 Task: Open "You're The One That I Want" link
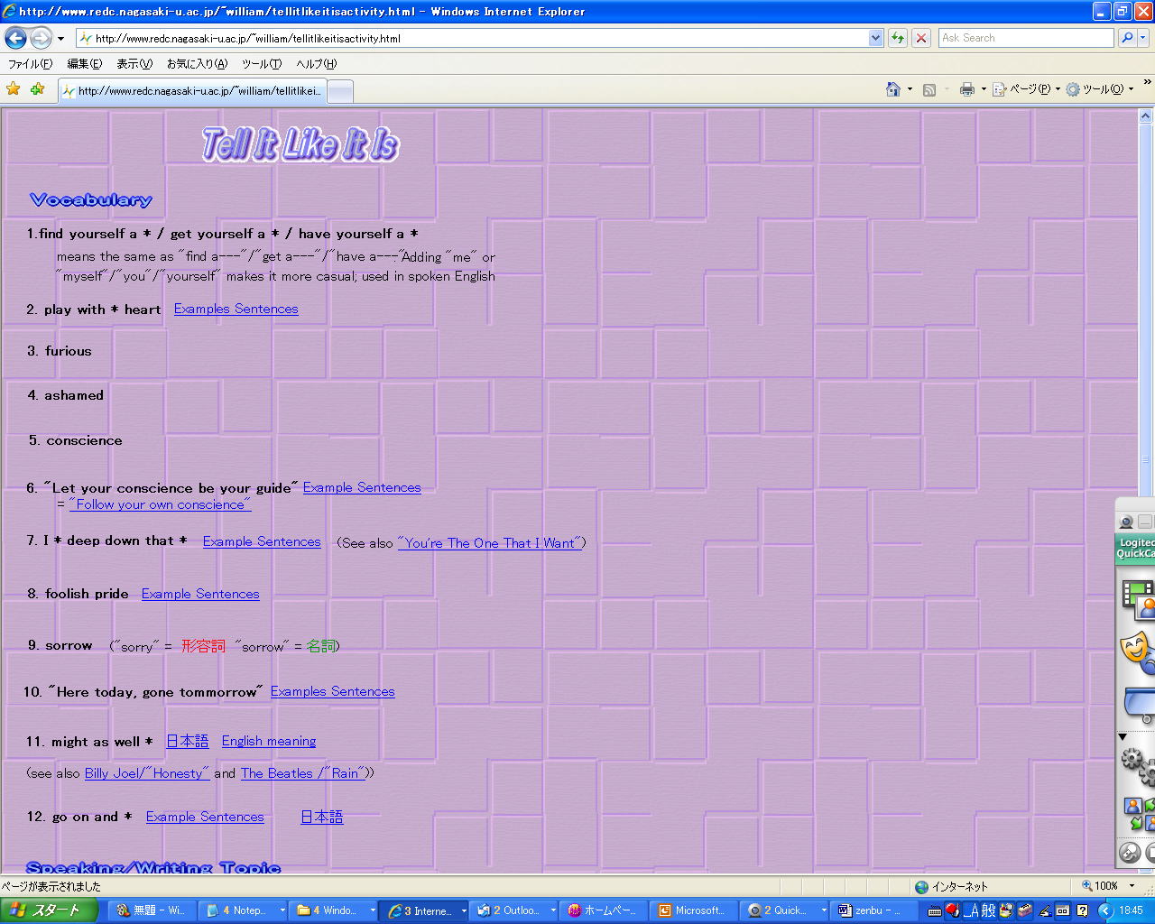(491, 543)
